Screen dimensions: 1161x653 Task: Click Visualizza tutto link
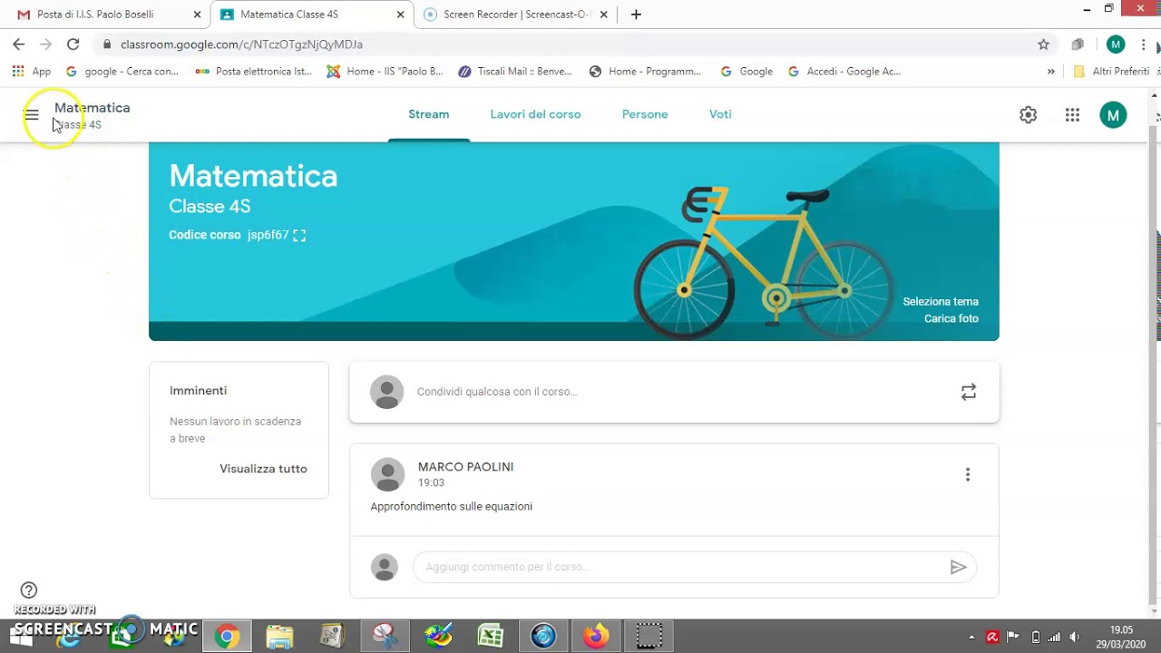263,469
